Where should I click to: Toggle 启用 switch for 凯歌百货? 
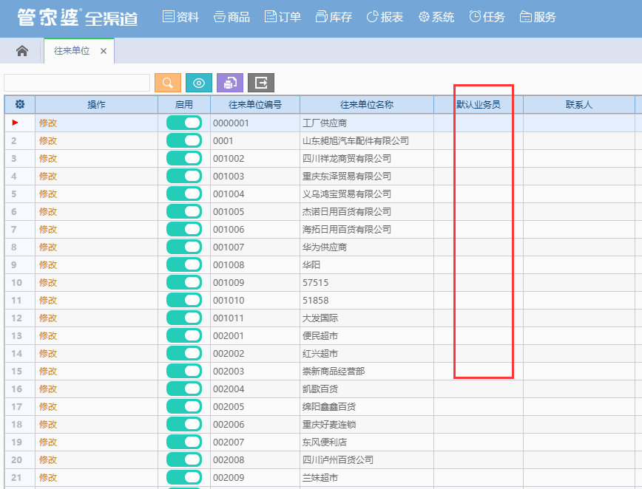coord(184,389)
